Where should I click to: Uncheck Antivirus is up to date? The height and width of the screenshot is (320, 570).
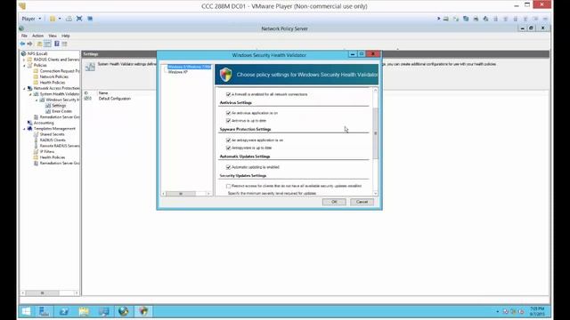[x=228, y=121]
